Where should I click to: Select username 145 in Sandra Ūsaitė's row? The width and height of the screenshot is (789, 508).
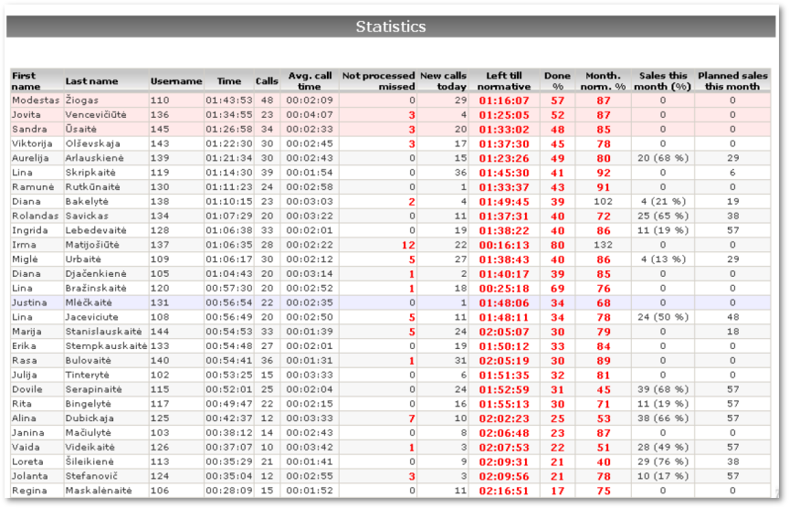[x=160, y=129]
